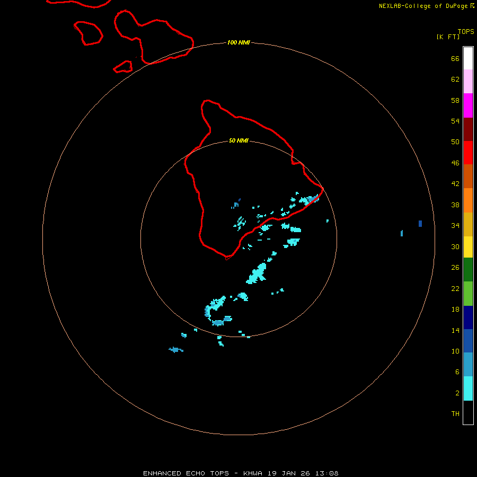Click the legend value 42

click(455, 184)
